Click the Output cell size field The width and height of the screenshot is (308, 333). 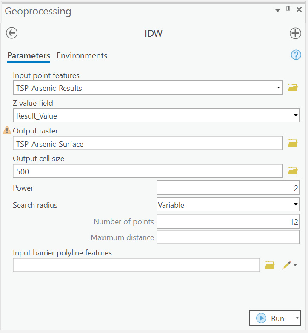tap(148, 171)
